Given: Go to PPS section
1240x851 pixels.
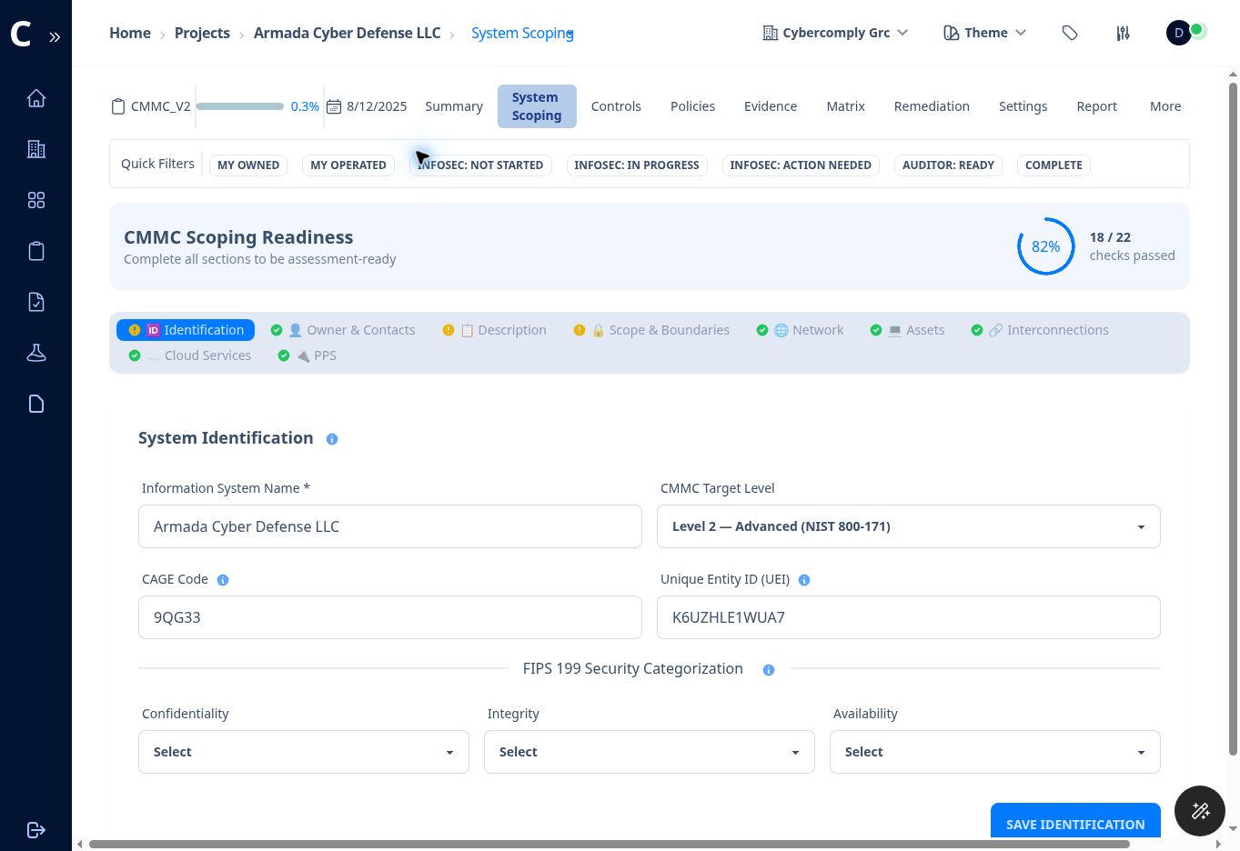Looking at the screenshot, I should pyautogui.click(x=307, y=355).
